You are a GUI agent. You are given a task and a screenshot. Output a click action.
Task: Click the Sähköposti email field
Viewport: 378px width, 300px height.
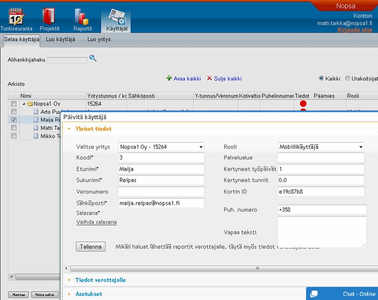tap(161, 203)
